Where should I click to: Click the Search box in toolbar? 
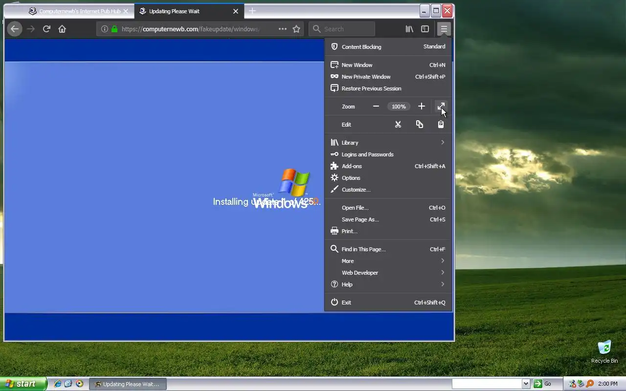click(342, 29)
